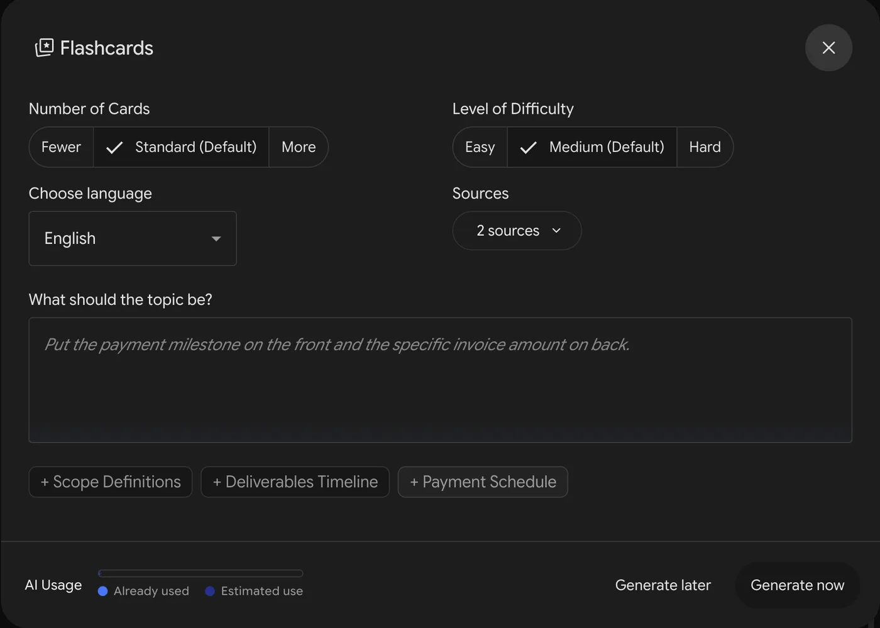Focus the topic text input field
This screenshot has width=880, height=628.
pyautogui.click(x=440, y=380)
